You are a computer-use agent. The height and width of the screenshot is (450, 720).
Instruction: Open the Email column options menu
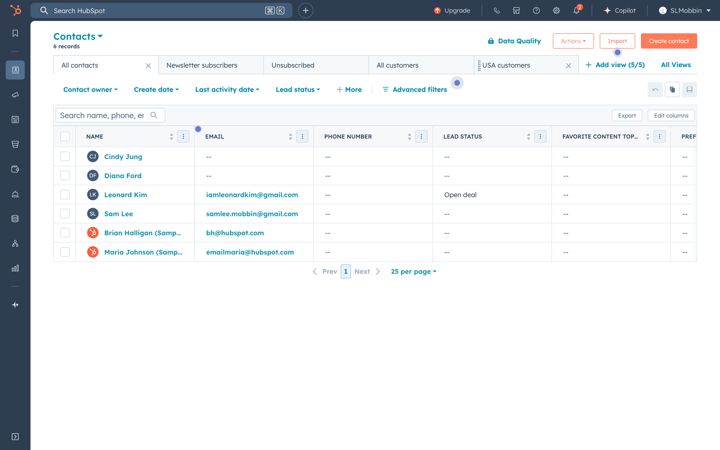pos(302,136)
